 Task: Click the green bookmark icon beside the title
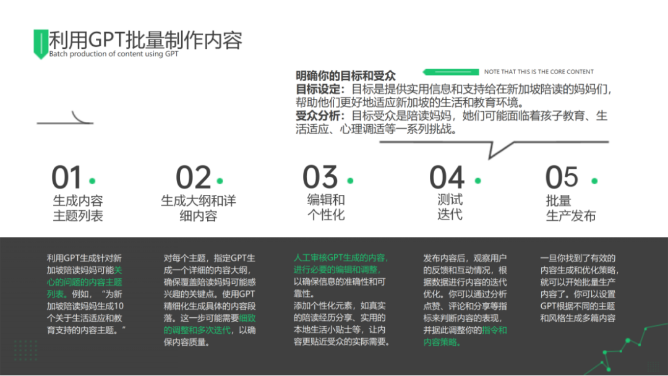click(x=40, y=45)
